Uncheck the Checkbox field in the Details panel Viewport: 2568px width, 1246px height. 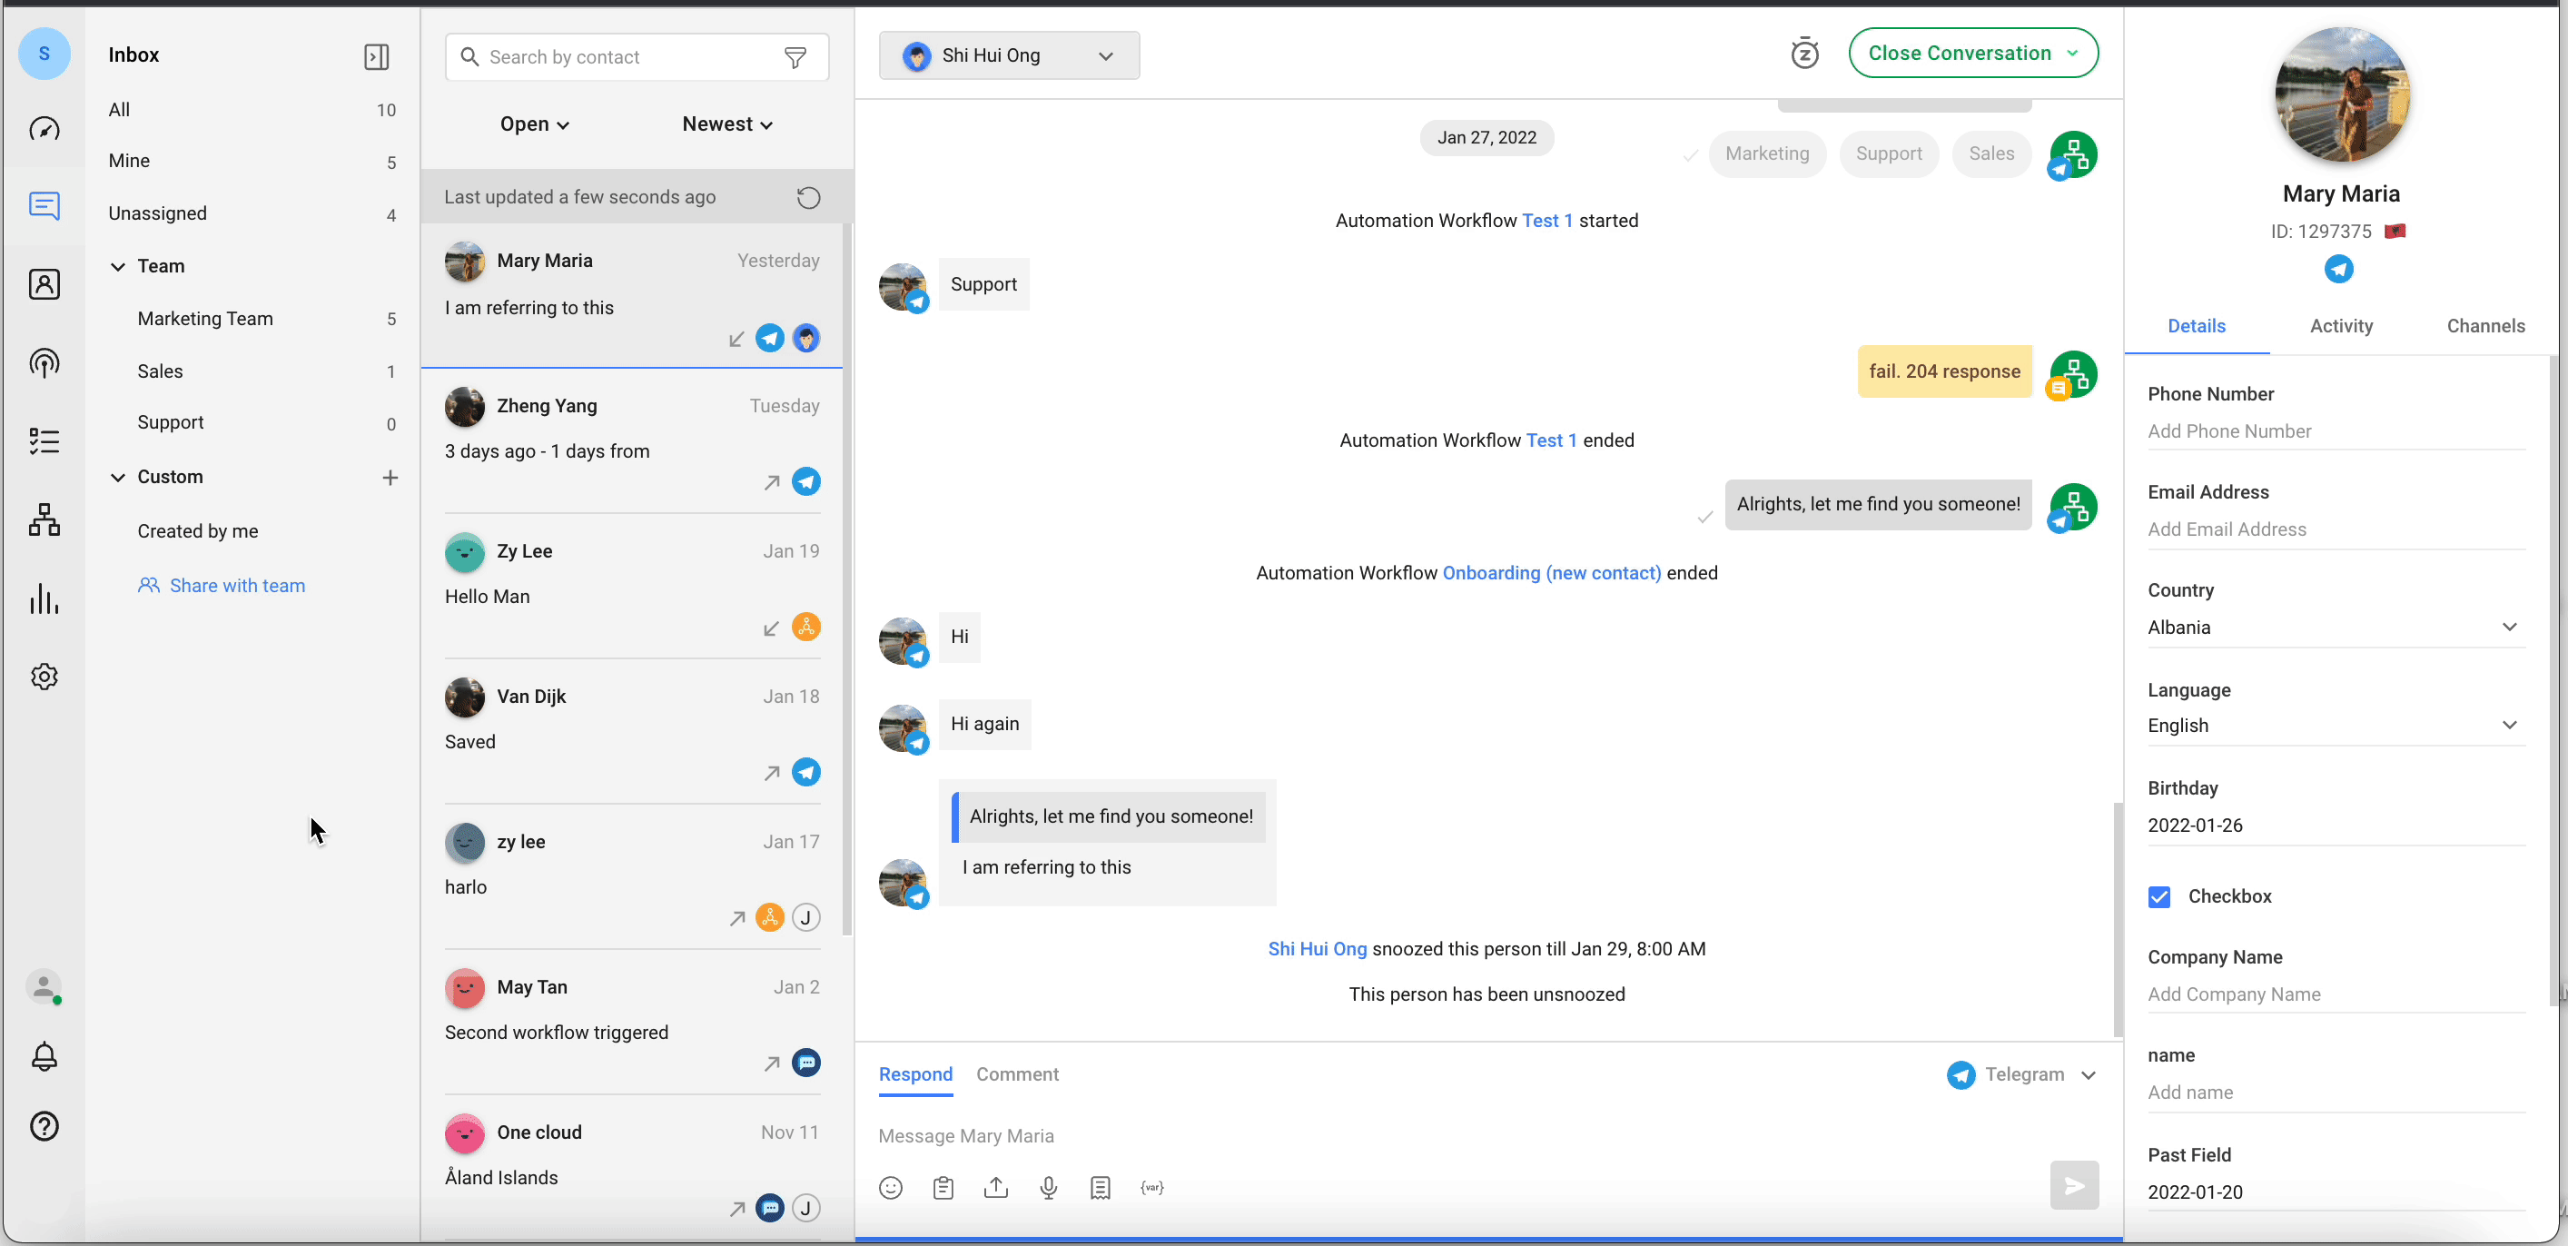tap(2159, 896)
